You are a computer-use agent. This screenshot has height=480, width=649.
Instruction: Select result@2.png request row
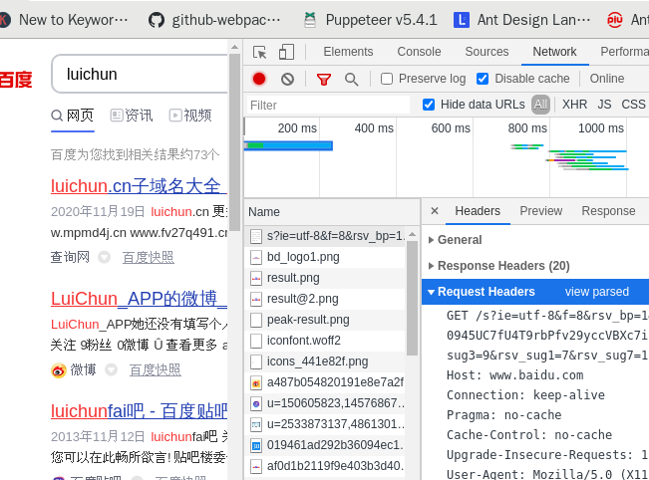325,299
